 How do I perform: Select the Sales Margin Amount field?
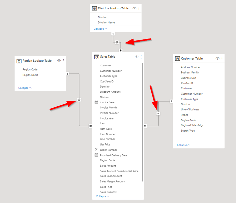(x=112, y=181)
